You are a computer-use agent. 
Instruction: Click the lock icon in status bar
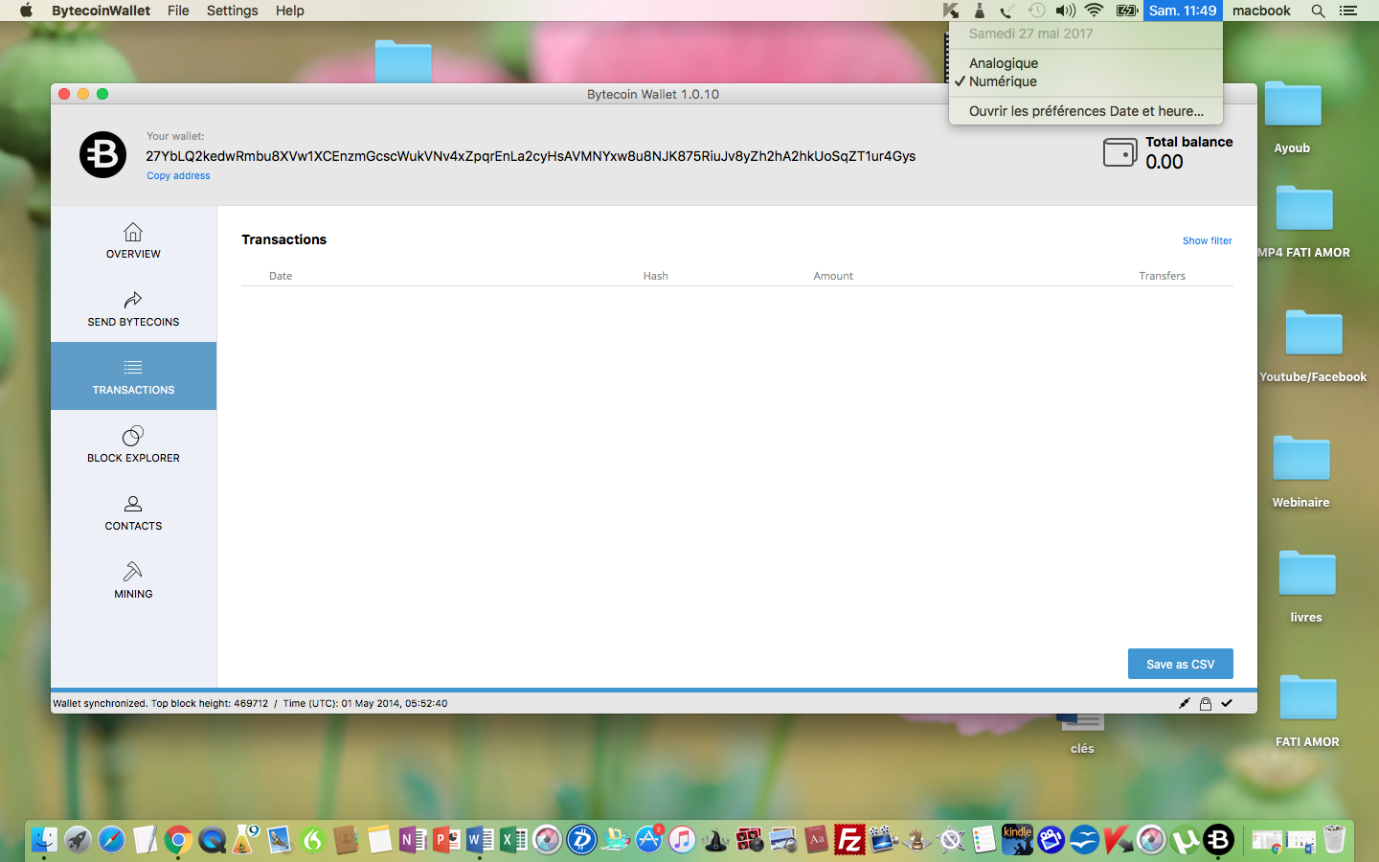point(1206,704)
